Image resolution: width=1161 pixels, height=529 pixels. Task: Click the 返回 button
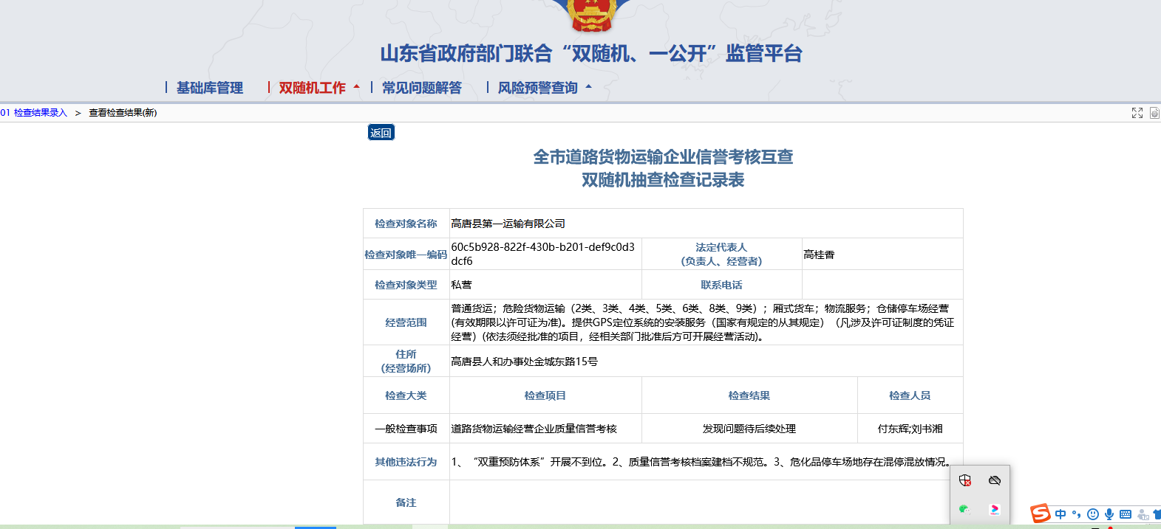[381, 133]
